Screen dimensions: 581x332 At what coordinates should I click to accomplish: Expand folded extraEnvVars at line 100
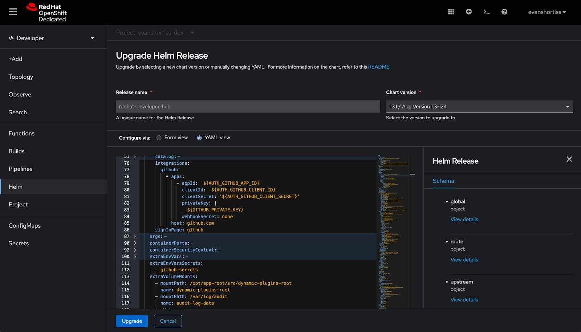click(135, 257)
